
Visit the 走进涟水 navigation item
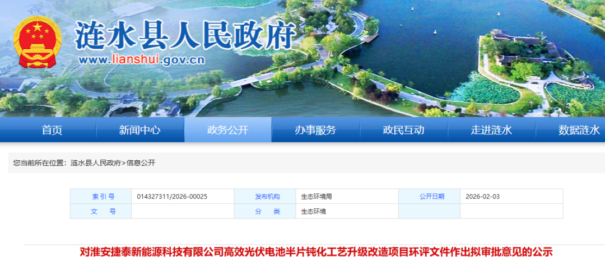click(491, 130)
